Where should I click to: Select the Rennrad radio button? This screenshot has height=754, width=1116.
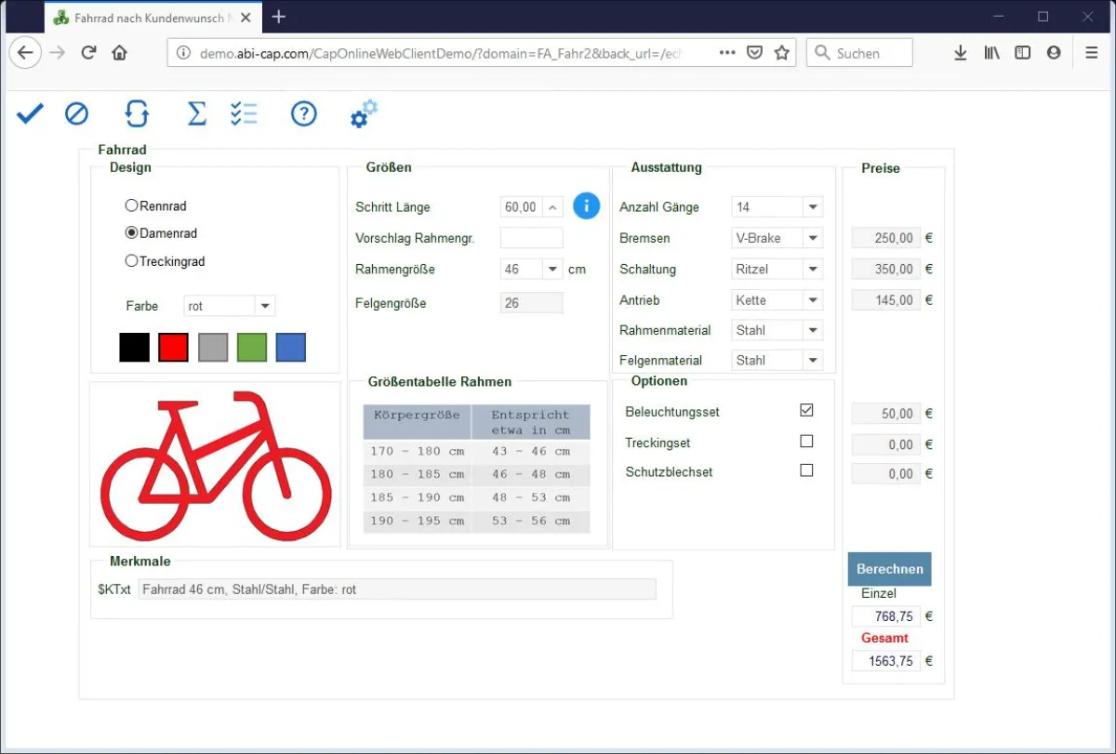pyautogui.click(x=132, y=205)
